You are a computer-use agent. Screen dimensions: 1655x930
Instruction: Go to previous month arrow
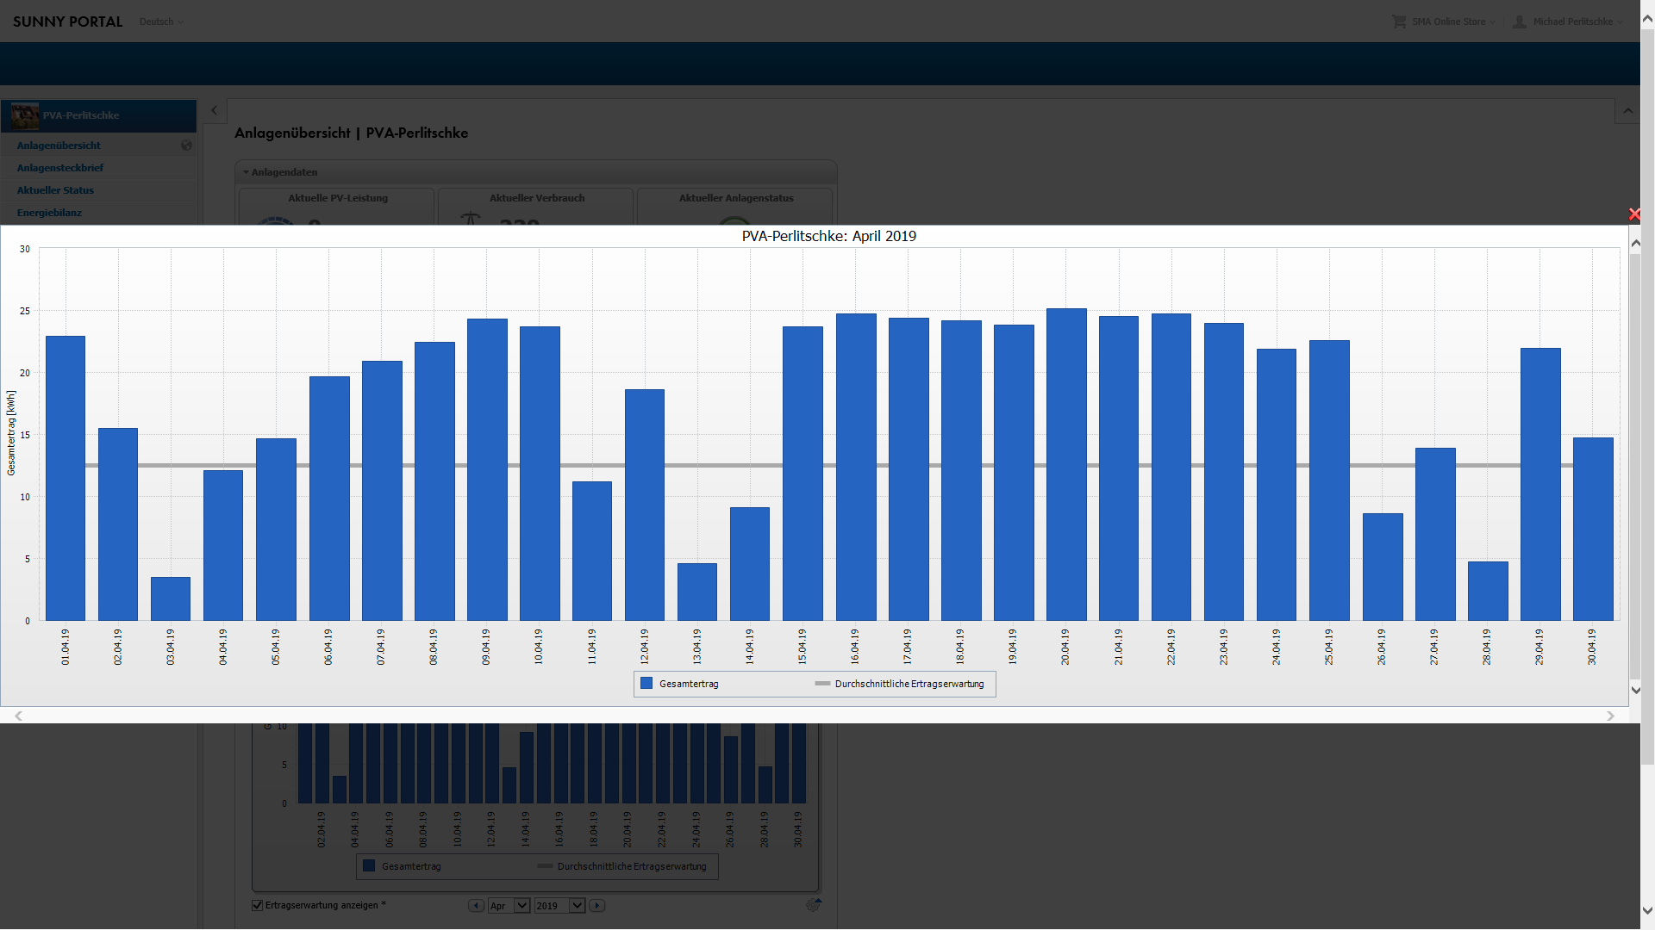click(x=476, y=906)
